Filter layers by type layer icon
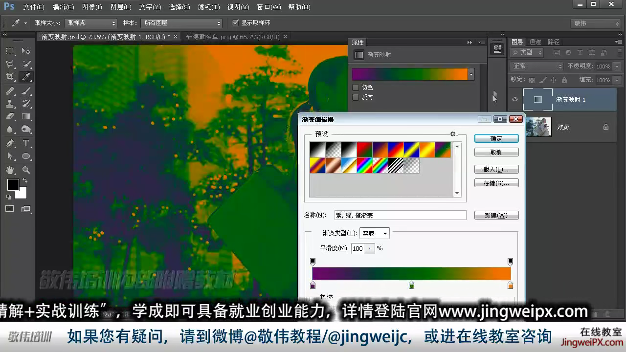626x352 pixels. (580, 52)
